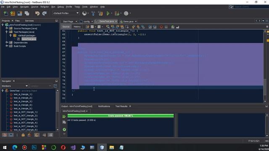
Task: Click the Undo arrow icon
Action: point(37,13)
